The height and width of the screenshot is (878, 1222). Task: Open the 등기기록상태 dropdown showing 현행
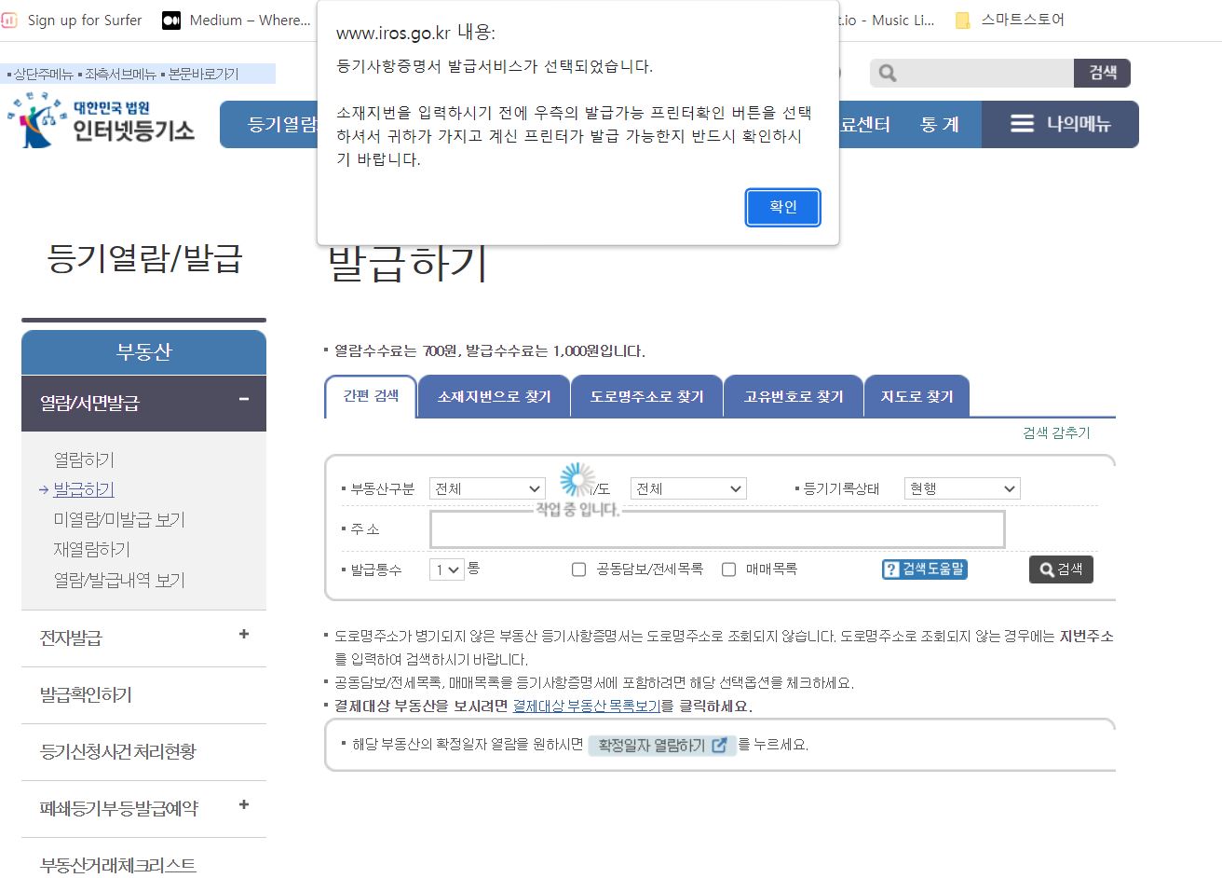[961, 487]
